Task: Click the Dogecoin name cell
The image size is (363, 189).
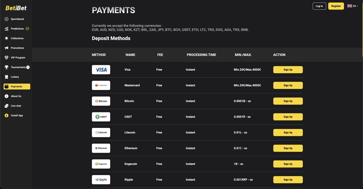Action: click(x=131, y=164)
